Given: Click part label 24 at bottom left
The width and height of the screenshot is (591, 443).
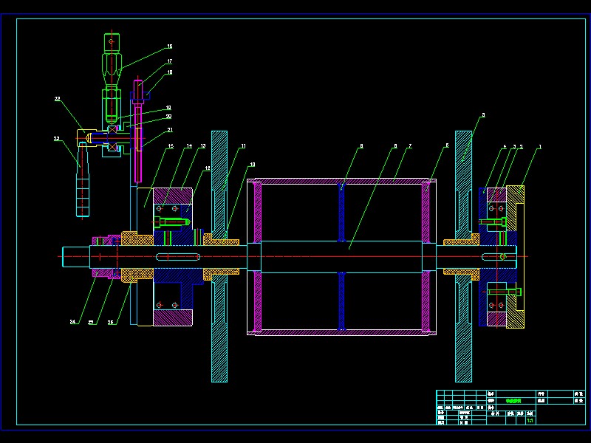Looking at the screenshot, I should tap(72, 322).
